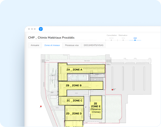Select ZD _ ZONE D on the plan

pyautogui.click(x=74, y=113)
